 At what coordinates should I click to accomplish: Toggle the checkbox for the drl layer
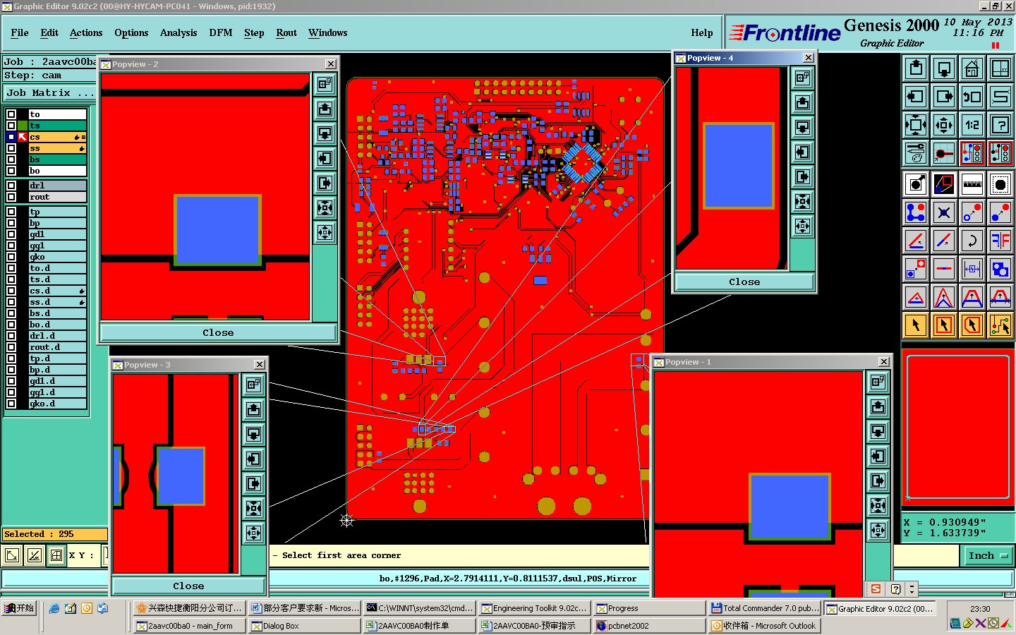(11, 186)
